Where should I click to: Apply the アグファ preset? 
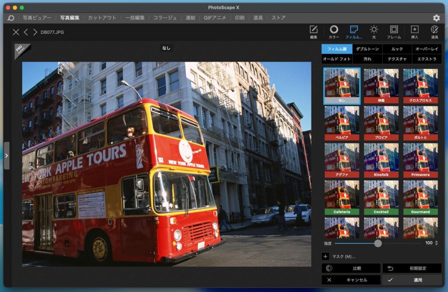342,160
